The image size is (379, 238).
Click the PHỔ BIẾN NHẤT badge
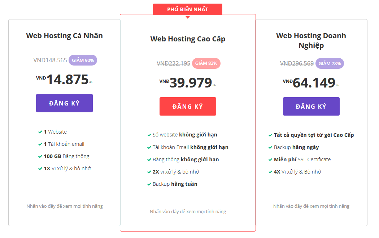pos(188,9)
